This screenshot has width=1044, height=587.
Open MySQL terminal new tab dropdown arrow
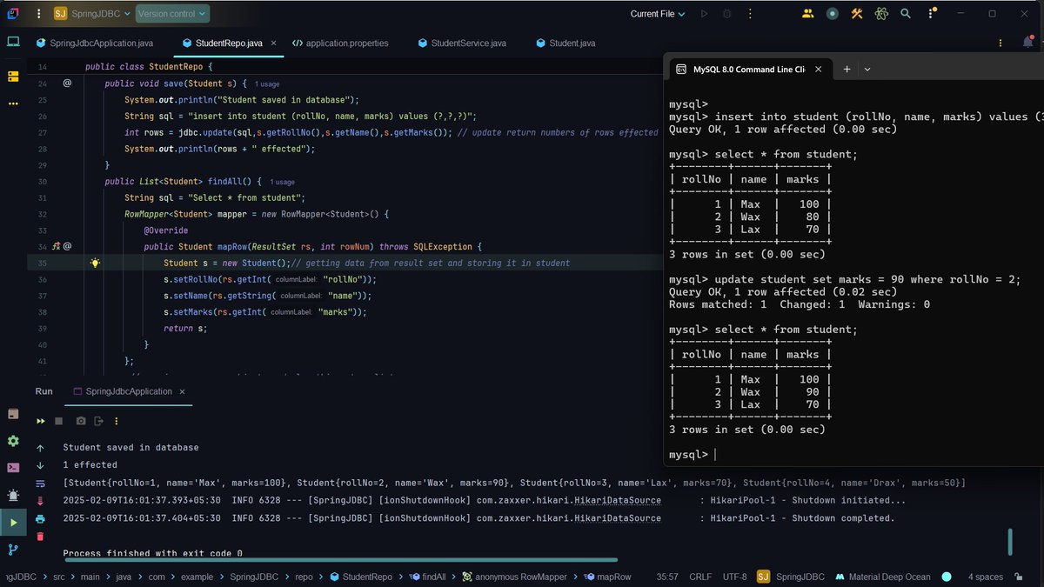point(867,70)
